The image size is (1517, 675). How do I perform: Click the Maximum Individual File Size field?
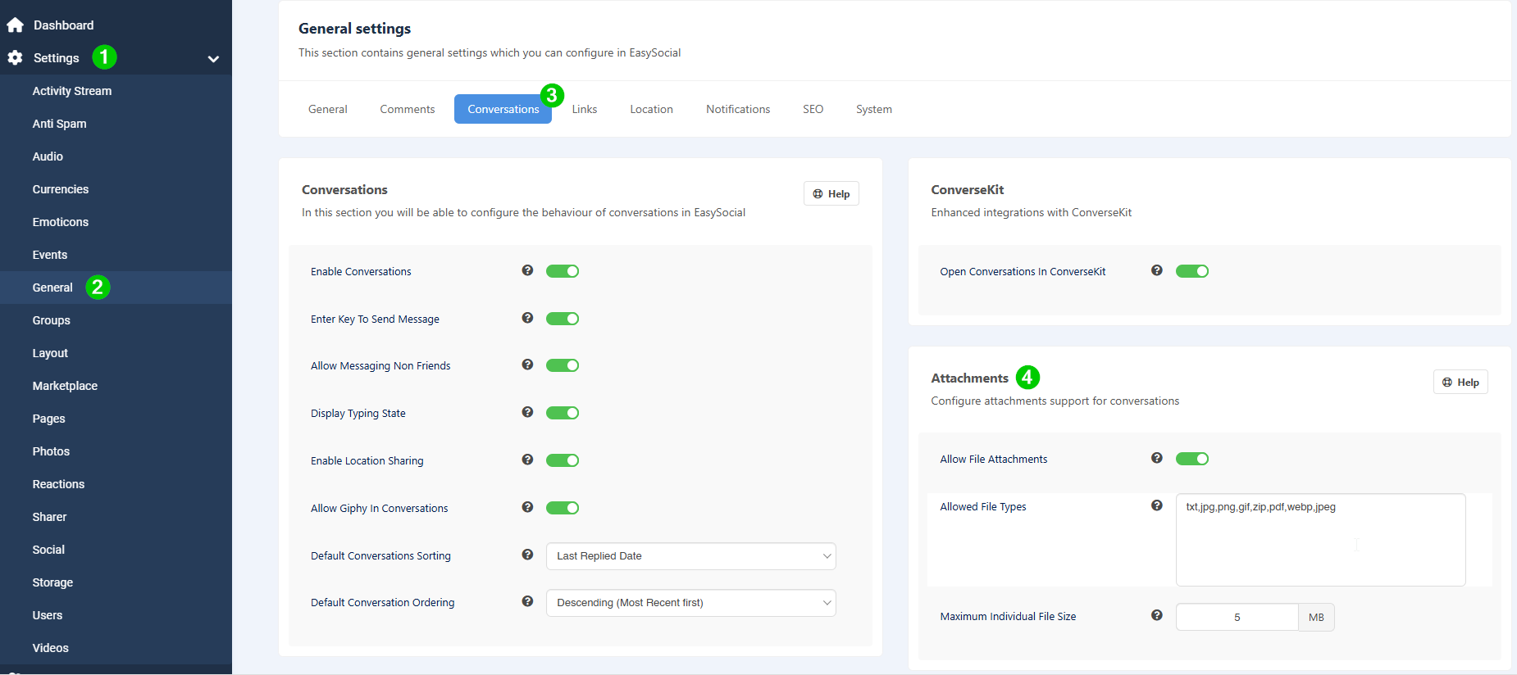(x=1237, y=618)
